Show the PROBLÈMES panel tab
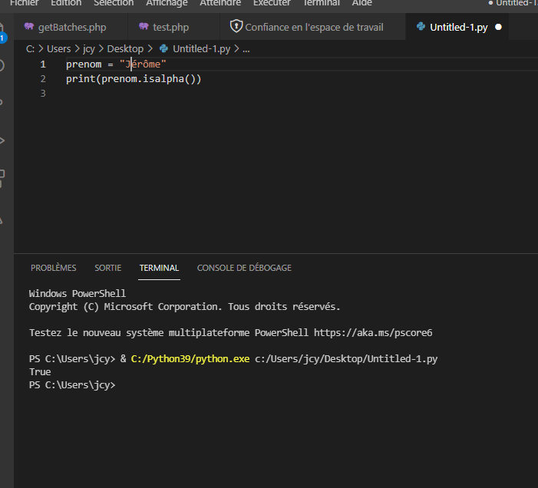Image resolution: width=538 pixels, height=488 pixels. coord(54,268)
